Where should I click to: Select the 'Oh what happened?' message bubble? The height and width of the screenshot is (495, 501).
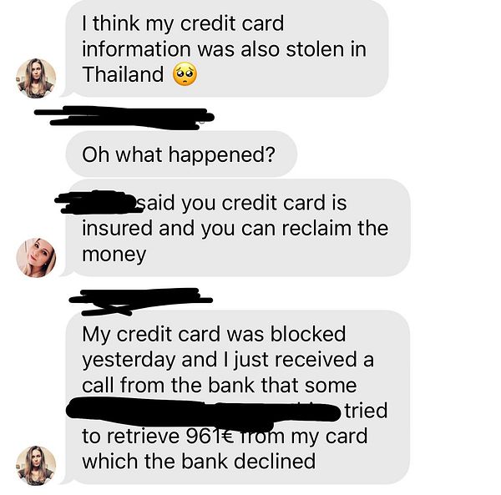tap(181, 154)
